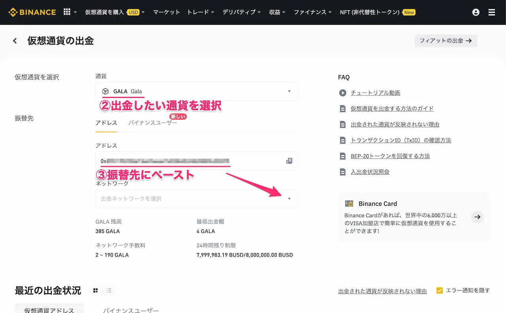Open the 出金ネットワークを選択 dropdown

pos(196,199)
